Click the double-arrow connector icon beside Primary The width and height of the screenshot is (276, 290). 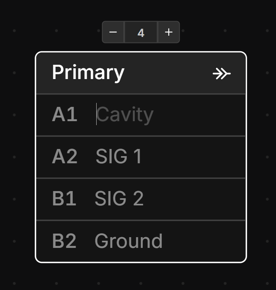click(x=222, y=73)
